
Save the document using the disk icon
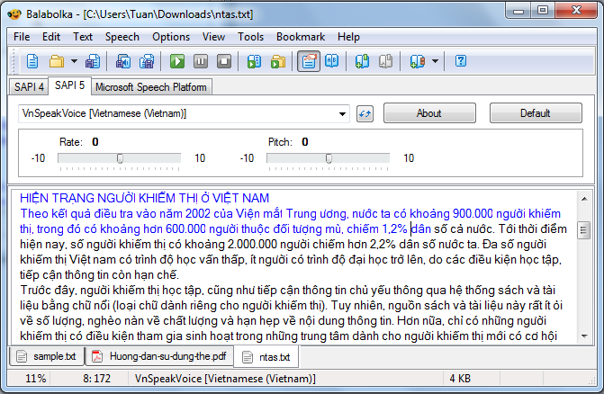[93, 61]
